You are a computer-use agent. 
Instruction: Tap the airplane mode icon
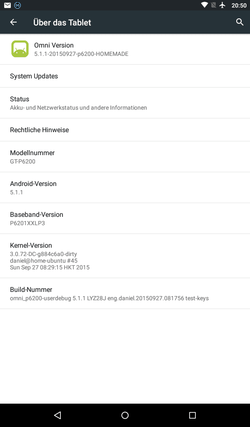point(222,5)
